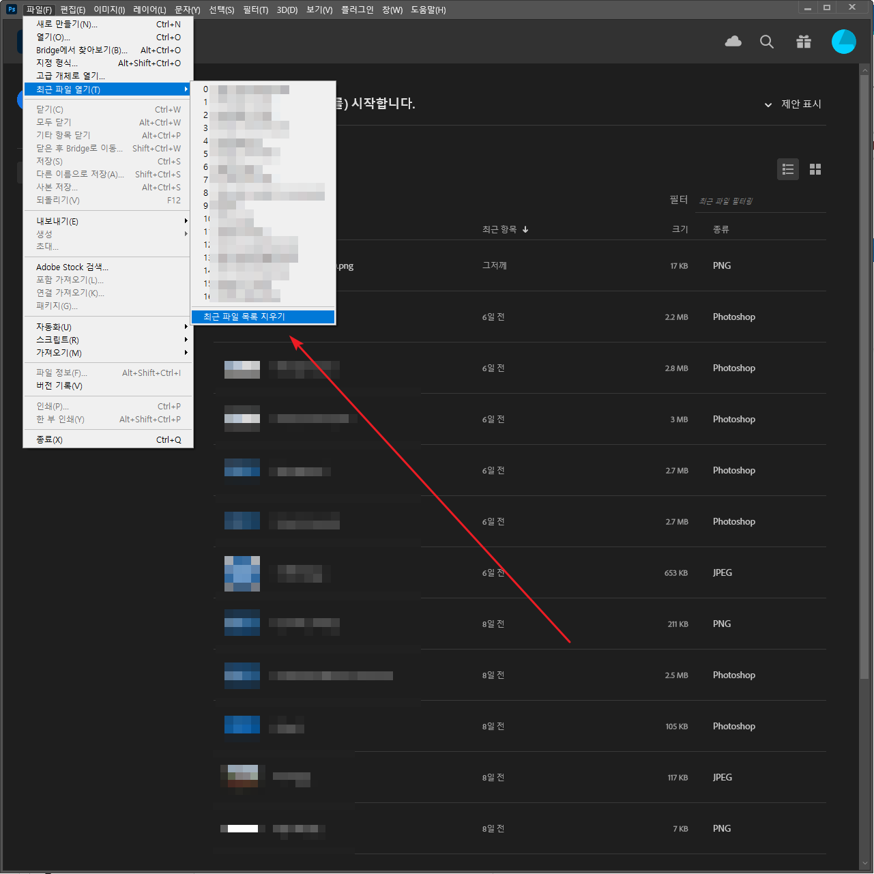Open the 보기(V) menu
The image size is (874, 874).
pyautogui.click(x=319, y=10)
